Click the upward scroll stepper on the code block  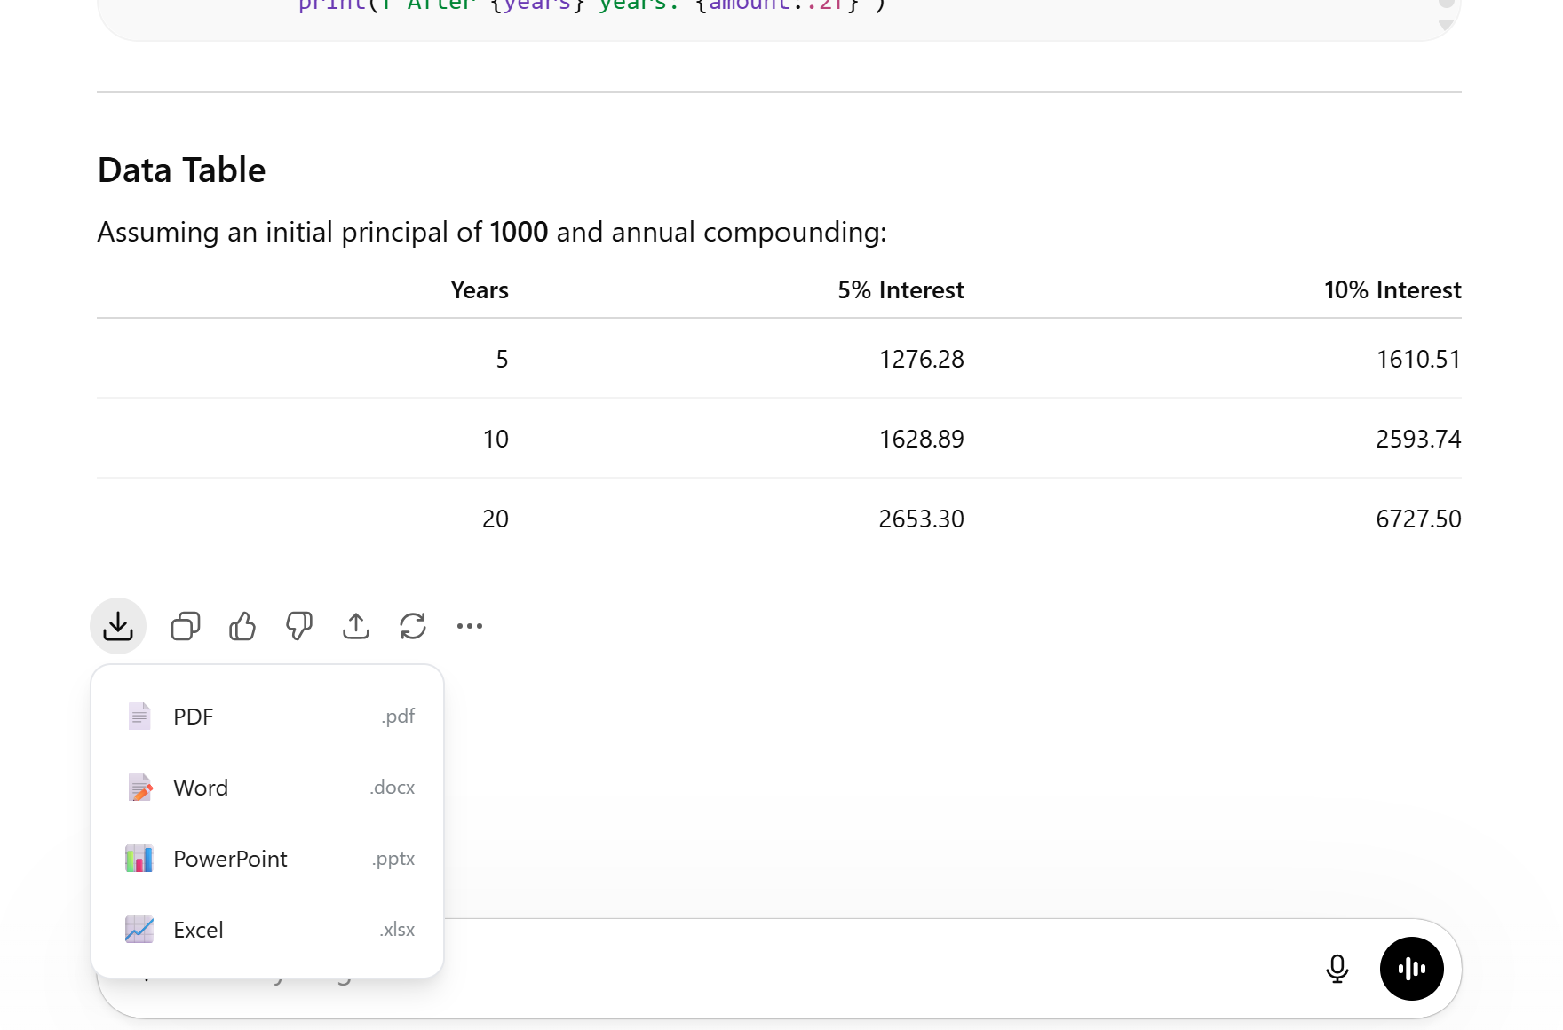1448,4
